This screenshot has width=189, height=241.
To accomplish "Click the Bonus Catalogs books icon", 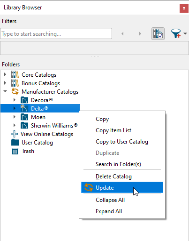I will (x=15, y=83).
